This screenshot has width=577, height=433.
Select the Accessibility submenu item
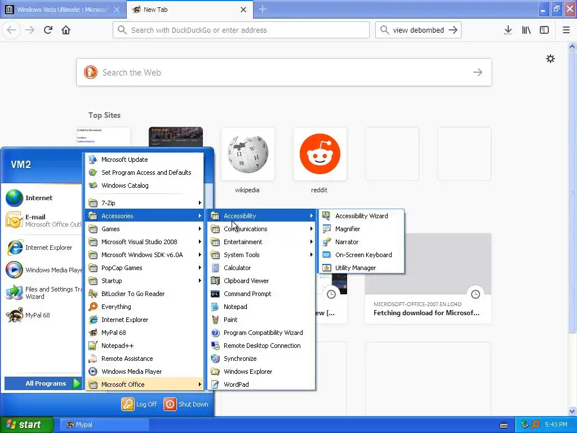261,216
